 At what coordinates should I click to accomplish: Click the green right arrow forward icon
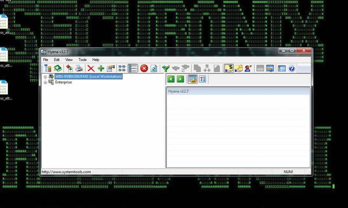180,79
